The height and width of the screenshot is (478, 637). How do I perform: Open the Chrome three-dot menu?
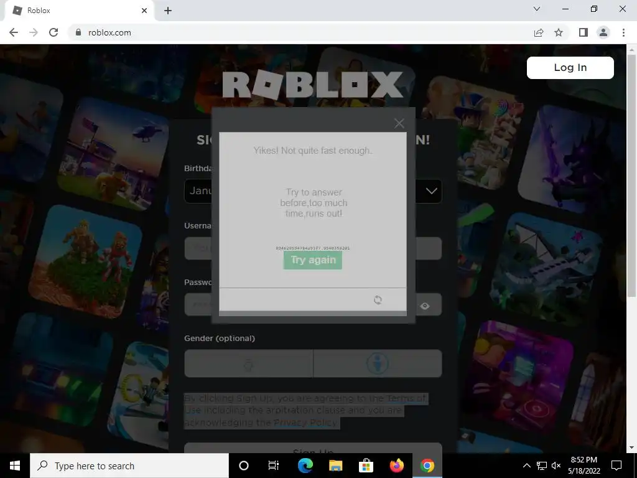coord(623,32)
